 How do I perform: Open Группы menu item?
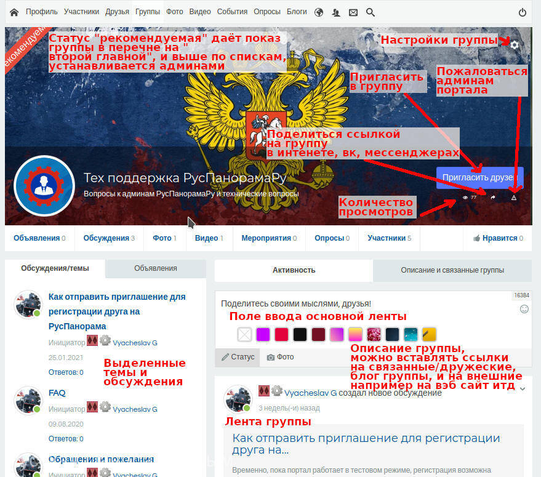pos(148,12)
